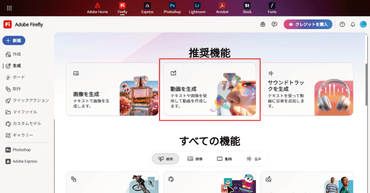Open the 動画を生成 card

209,89
